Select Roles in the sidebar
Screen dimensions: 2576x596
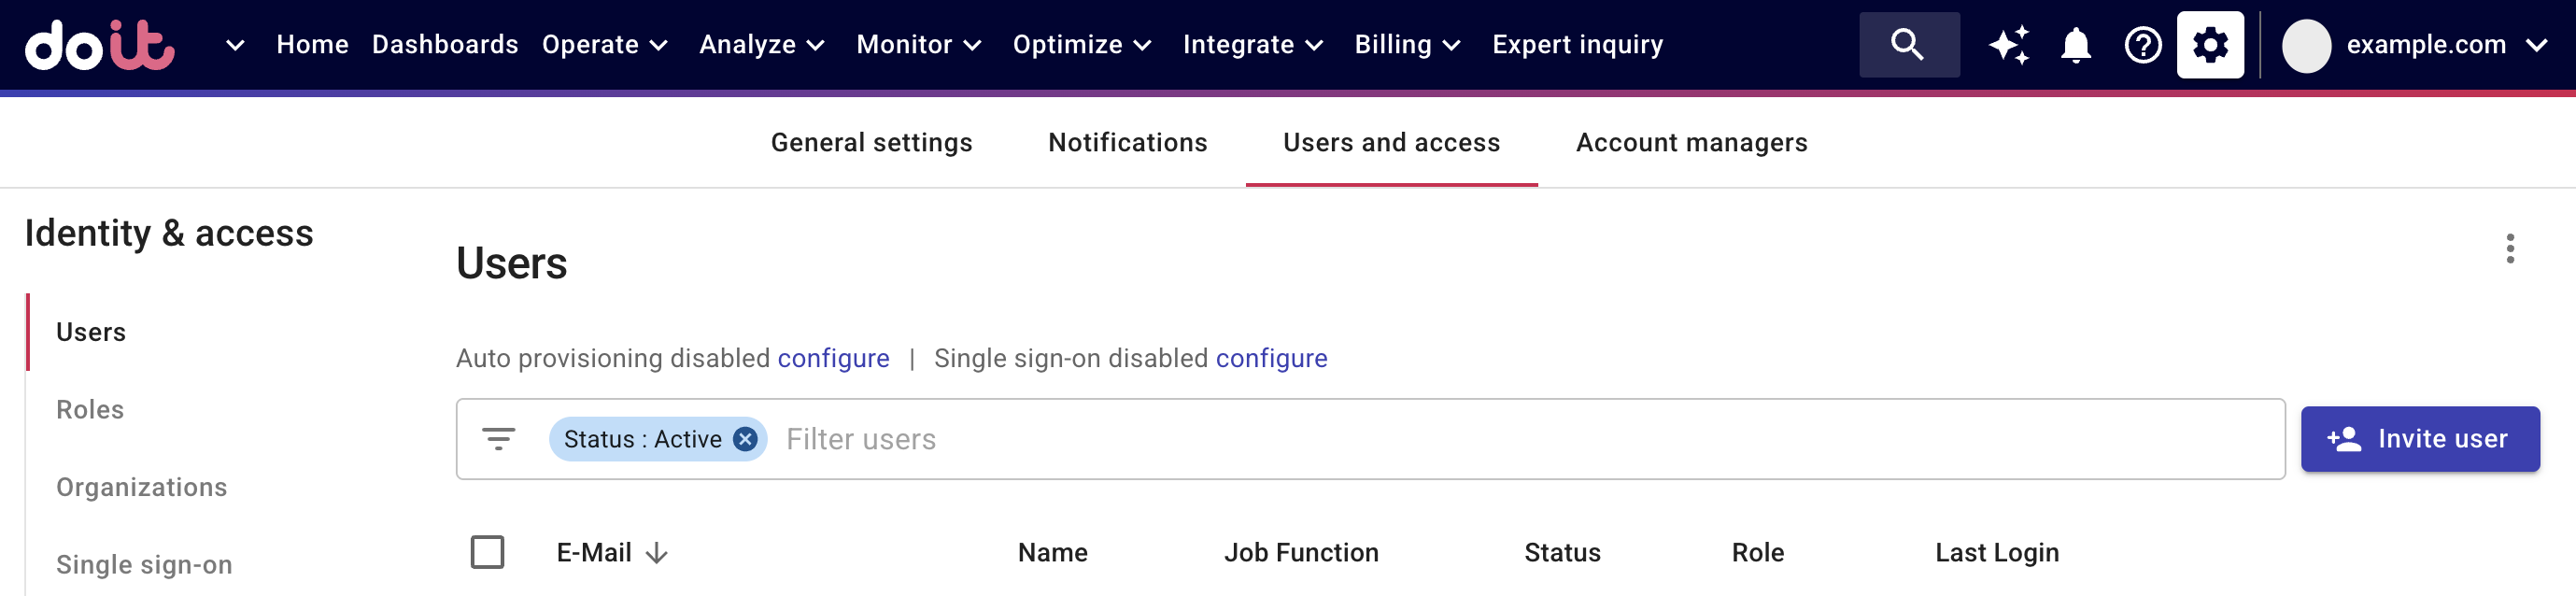pyautogui.click(x=90, y=410)
